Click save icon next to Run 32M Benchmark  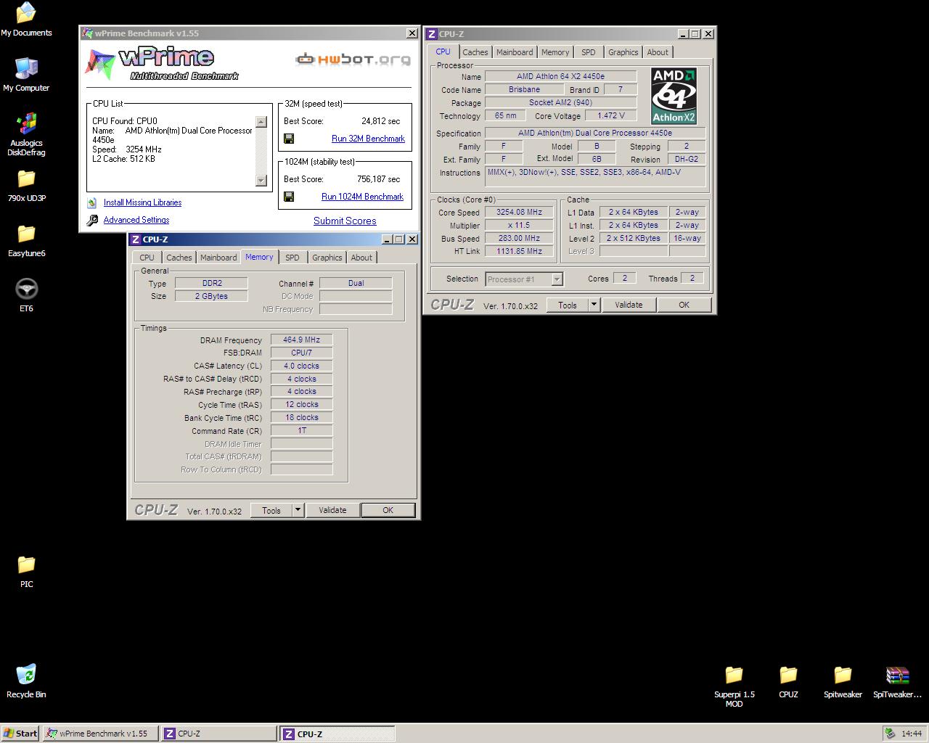click(x=289, y=139)
